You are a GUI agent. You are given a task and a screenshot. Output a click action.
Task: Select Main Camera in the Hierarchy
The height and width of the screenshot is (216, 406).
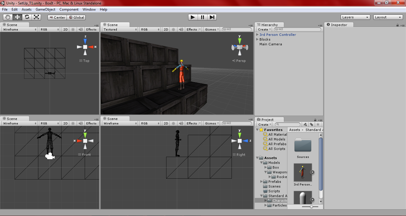[270, 44]
